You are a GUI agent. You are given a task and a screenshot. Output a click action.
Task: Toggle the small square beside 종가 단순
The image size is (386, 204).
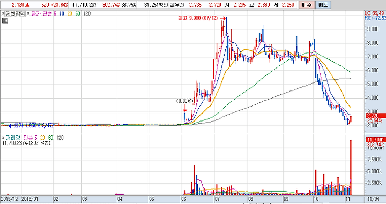(28, 14)
